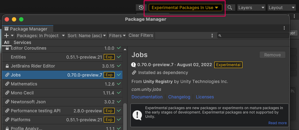Open the Layers dropdown

[x=251, y=8]
